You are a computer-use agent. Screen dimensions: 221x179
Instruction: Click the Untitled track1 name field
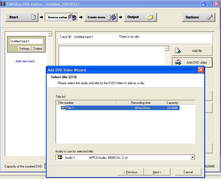tap(26, 41)
